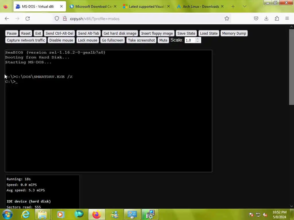The image size is (294, 220).
Task: Click Get hard disk image
Action: click(x=120, y=33)
